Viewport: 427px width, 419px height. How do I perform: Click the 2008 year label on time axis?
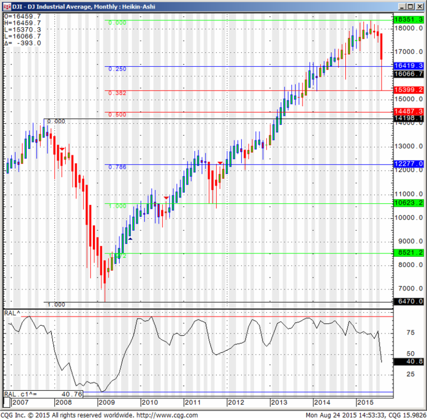tap(64, 402)
